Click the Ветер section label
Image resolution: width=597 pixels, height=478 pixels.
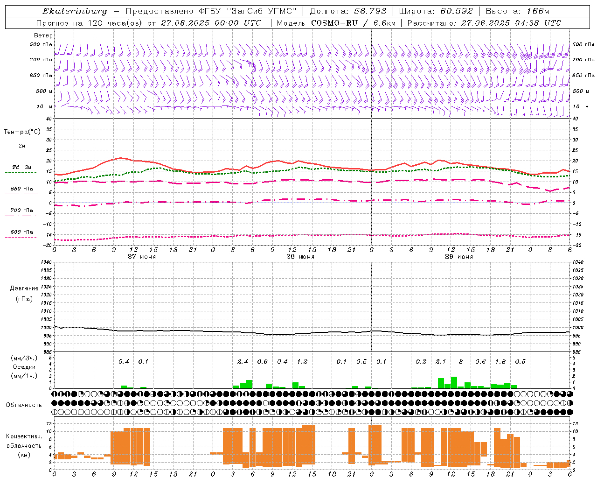[x=43, y=35]
